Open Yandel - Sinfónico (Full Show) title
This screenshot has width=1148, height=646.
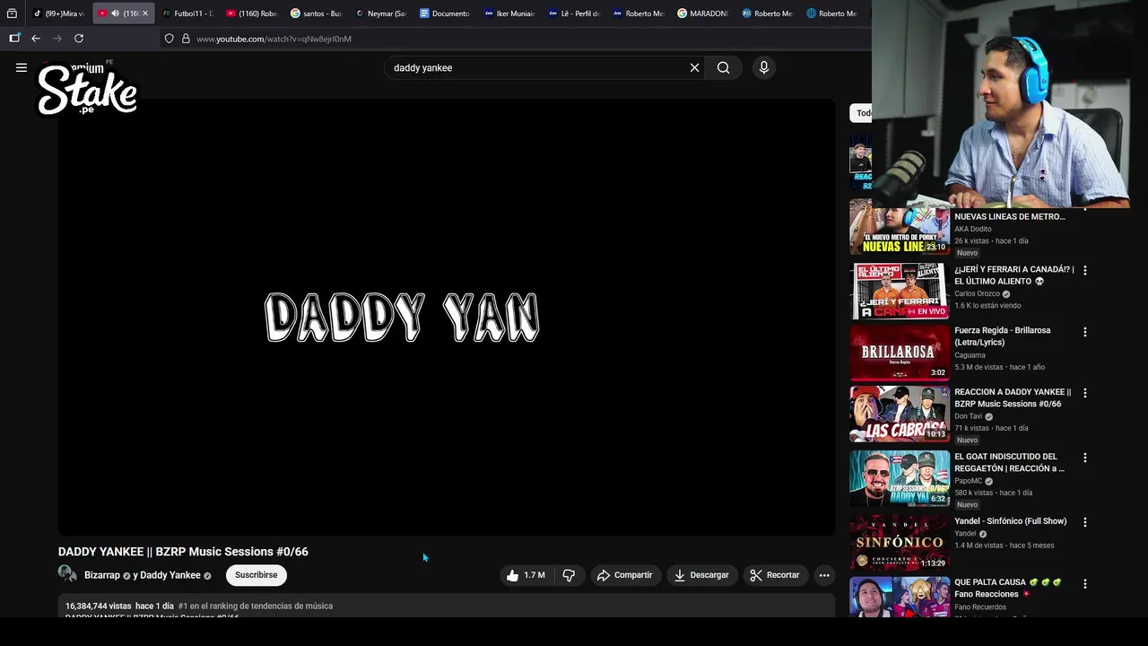(x=1011, y=521)
